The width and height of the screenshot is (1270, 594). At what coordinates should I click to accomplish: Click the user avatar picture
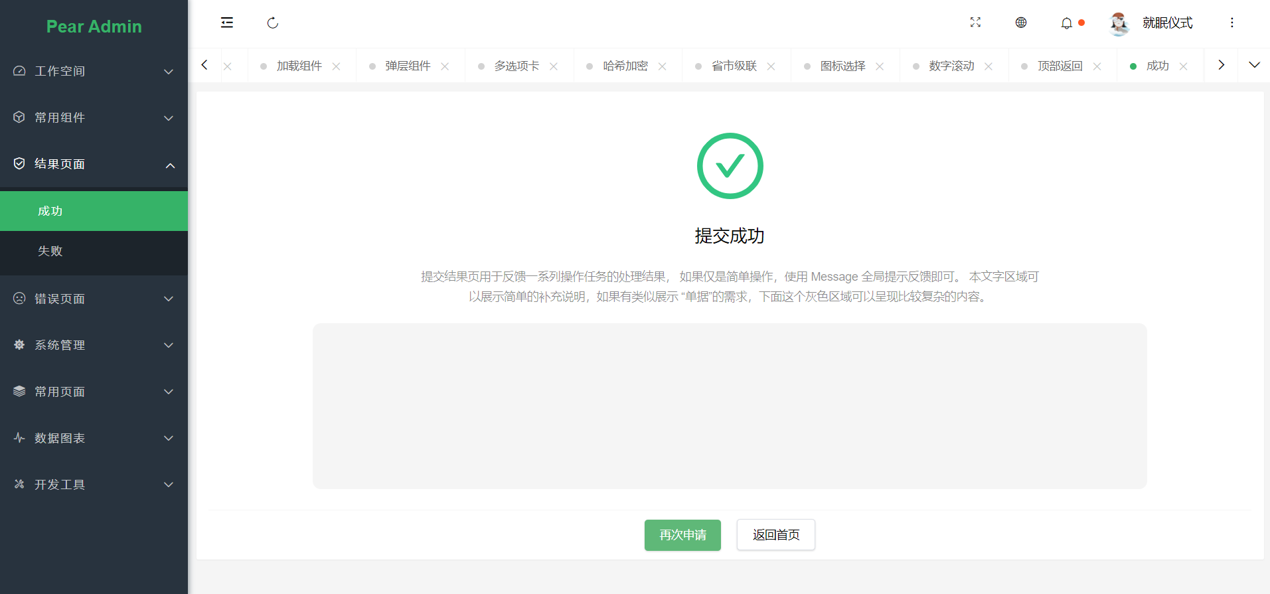(1119, 24)
